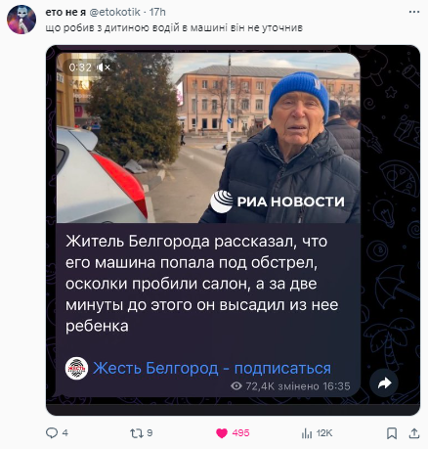Open the eto ne ya profile avatar
Screen dimensions: 428x449
coord(21,20)
